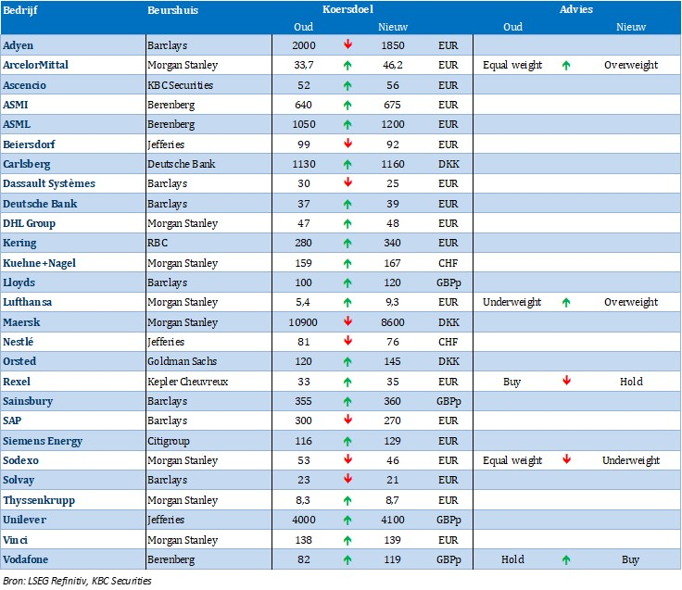Click the Thyssenkrupp company name
The image size is (682, 590).
(38, 500)
